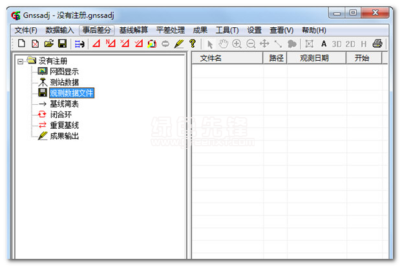This screenshot has height=266, width=400.
Task: Switch to 2D view icon
Action: click(350, 44)
